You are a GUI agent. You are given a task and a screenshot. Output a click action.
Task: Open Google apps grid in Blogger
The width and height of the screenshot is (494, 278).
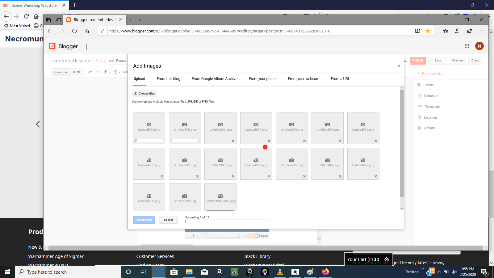click(x=467, y=46)
